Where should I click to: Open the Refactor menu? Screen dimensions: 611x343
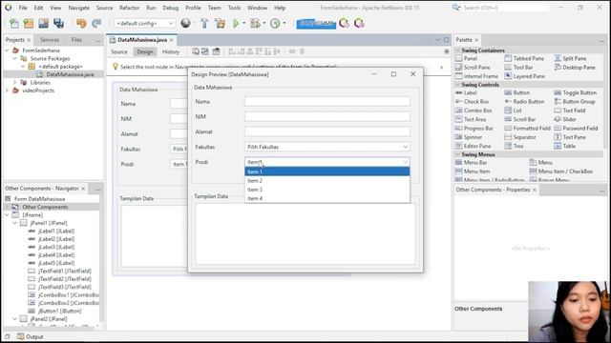click(x=129, y=8)
